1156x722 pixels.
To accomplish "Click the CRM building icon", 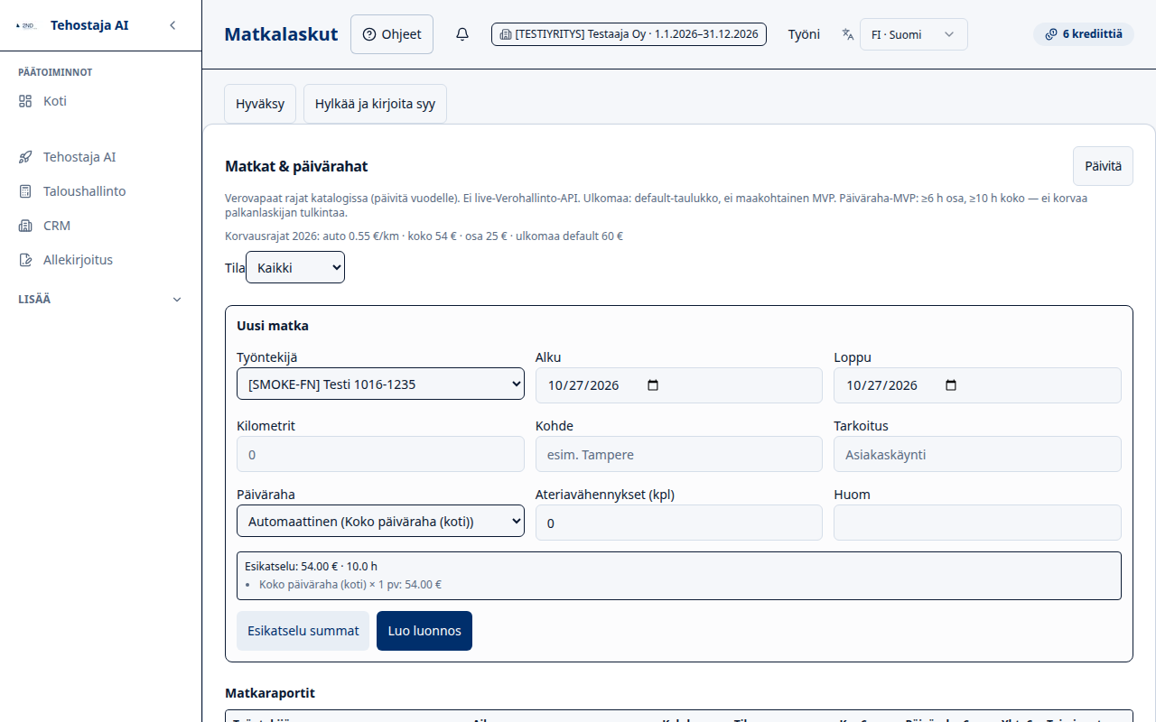I will coord(25,226).
